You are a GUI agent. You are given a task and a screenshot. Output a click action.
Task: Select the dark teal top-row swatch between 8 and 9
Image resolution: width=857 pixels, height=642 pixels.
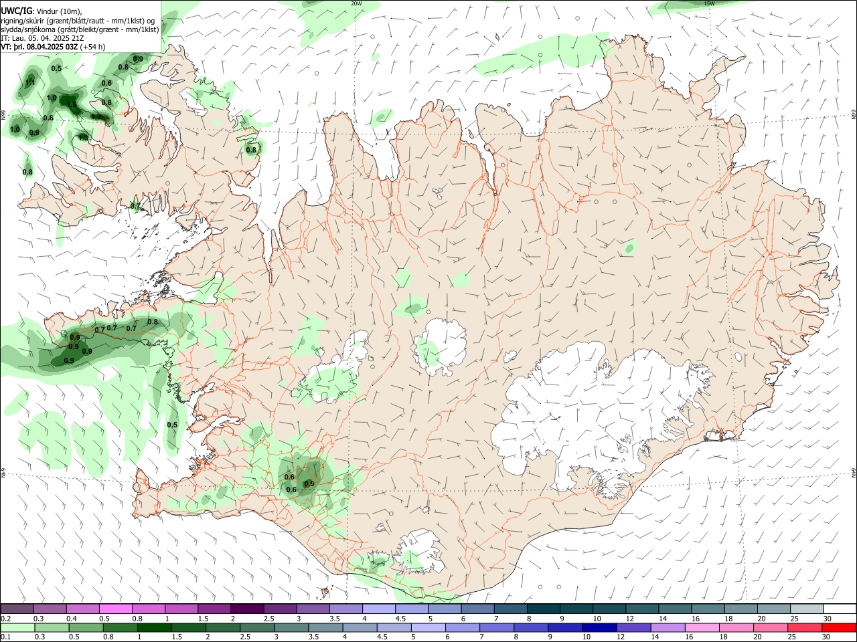point(544,609)
